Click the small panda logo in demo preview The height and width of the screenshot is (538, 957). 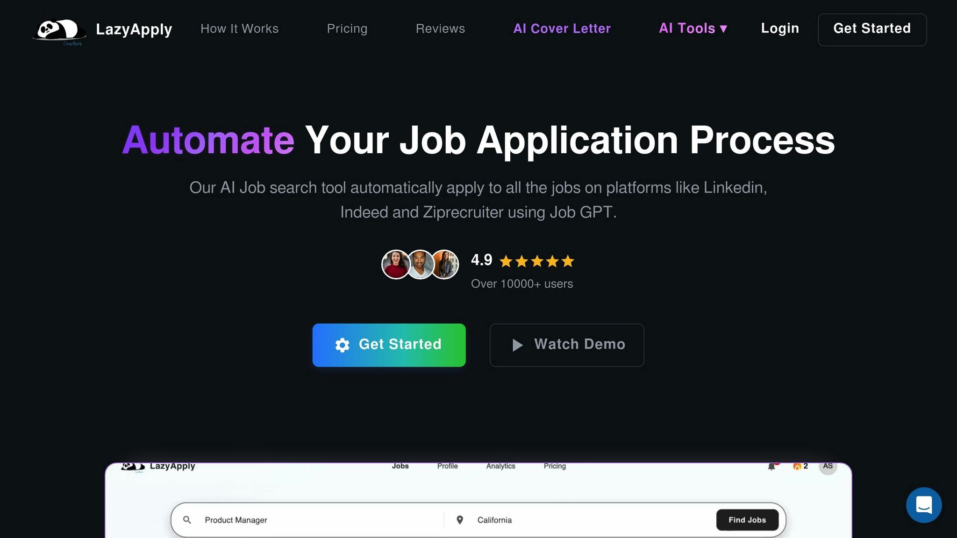133,467
